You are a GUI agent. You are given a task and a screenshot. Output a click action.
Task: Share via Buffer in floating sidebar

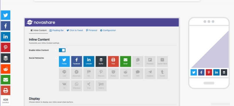tap(6, 58)
